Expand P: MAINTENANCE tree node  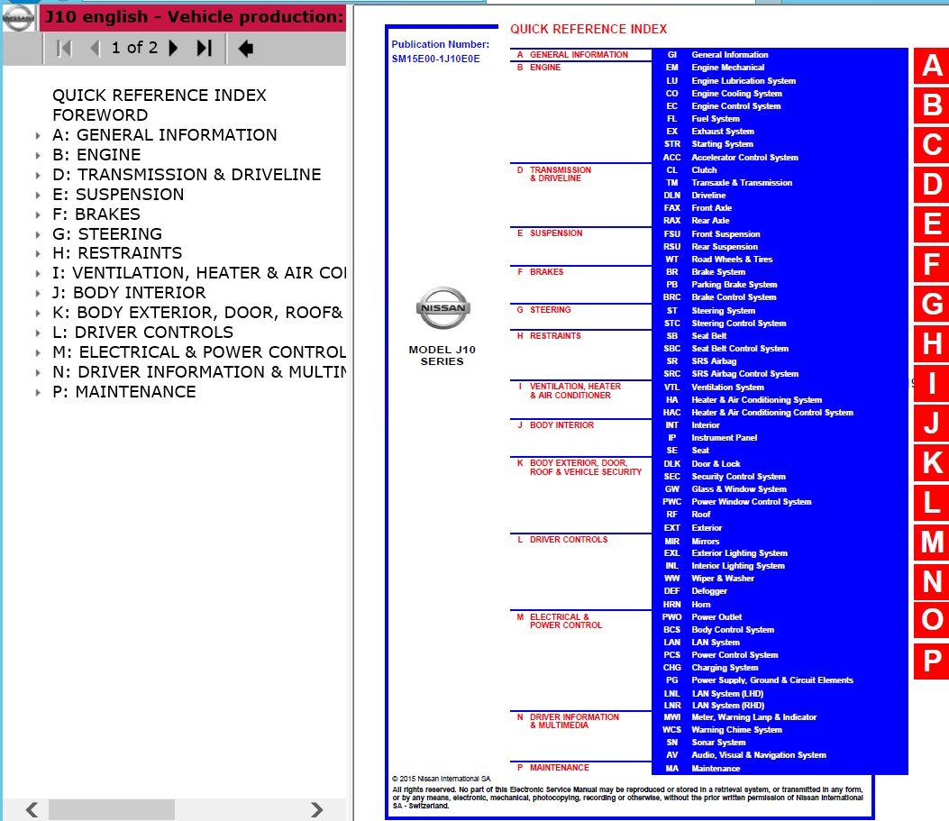tap(38, 393)
